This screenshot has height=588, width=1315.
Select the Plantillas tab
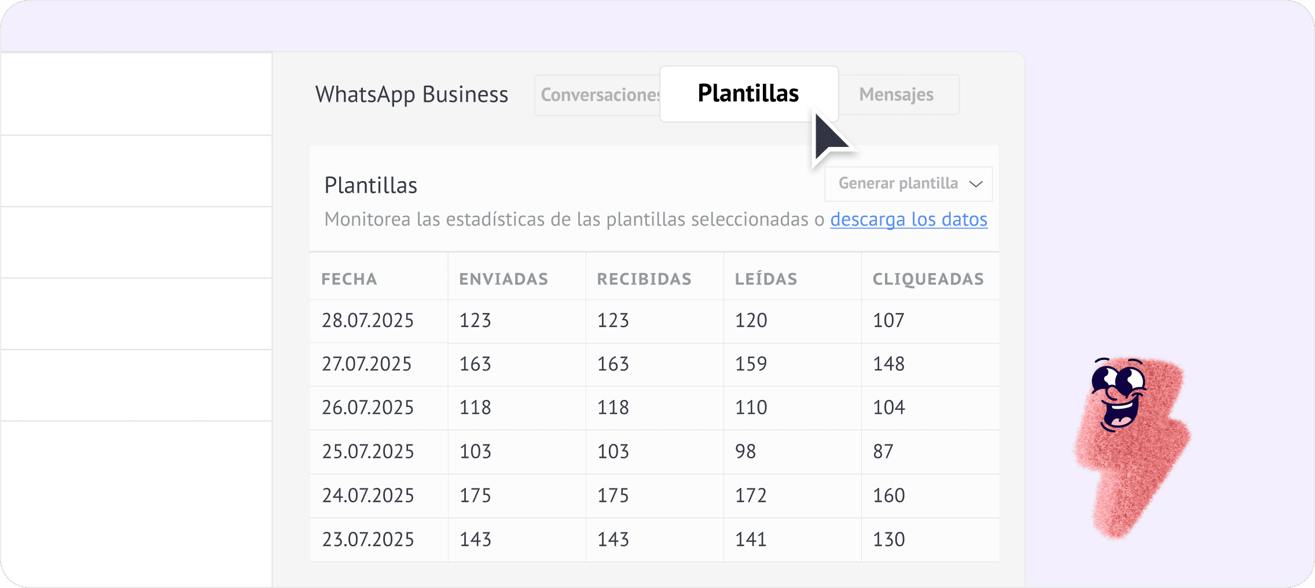749,94
